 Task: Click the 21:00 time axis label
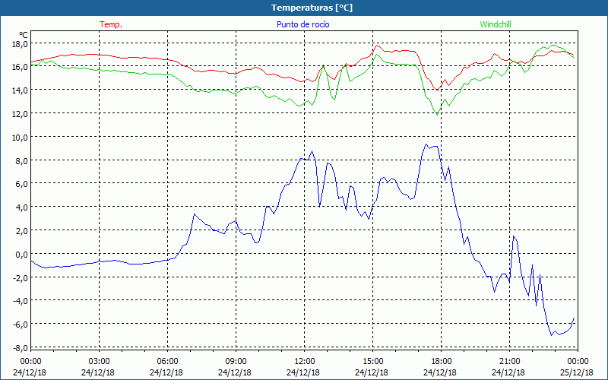click(x=509, y=362)
